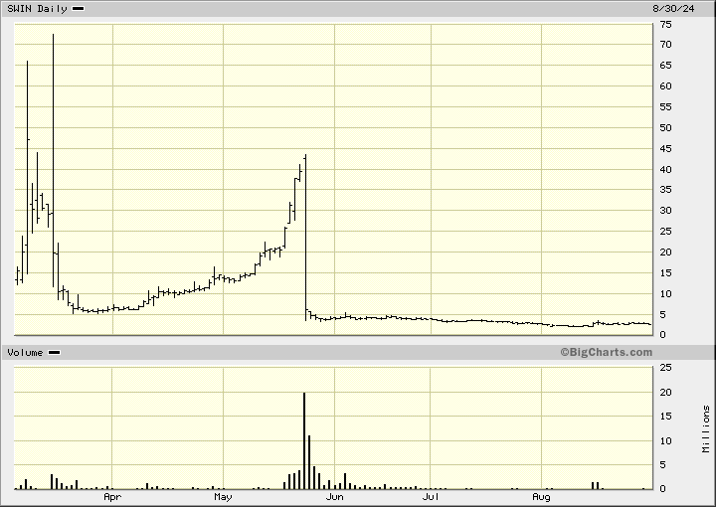Click the top of the March spike above 70

tap(53, 36)
